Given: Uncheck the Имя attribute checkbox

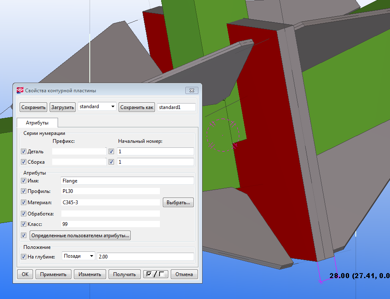Looking at the screenshot, I should 23,181.
